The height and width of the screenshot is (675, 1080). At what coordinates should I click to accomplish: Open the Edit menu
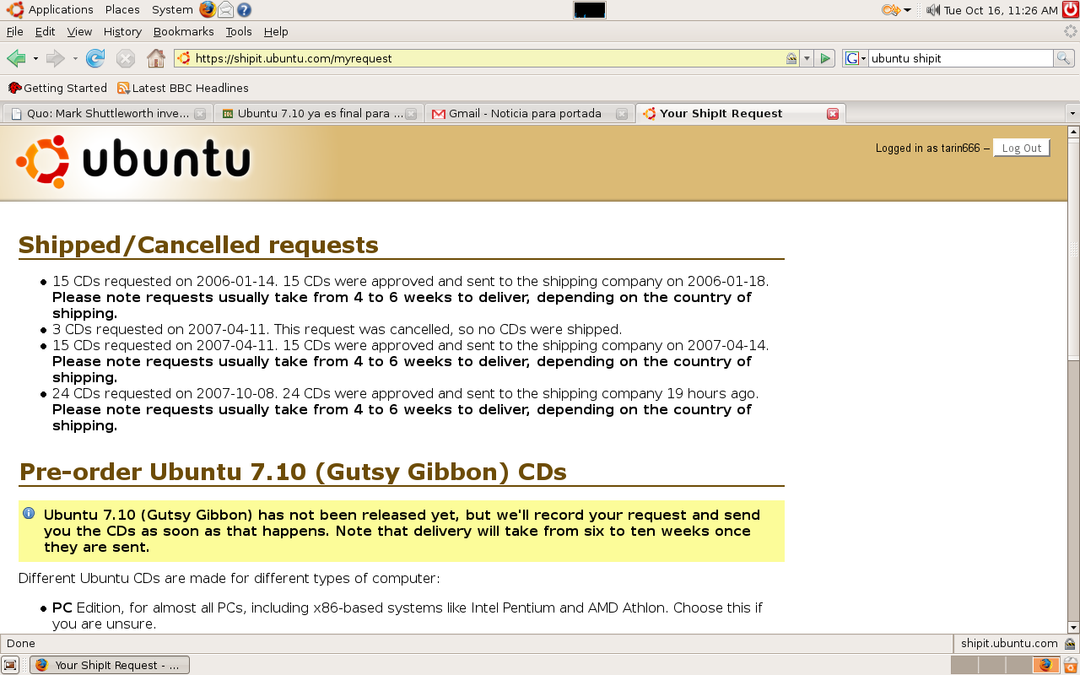45,31
